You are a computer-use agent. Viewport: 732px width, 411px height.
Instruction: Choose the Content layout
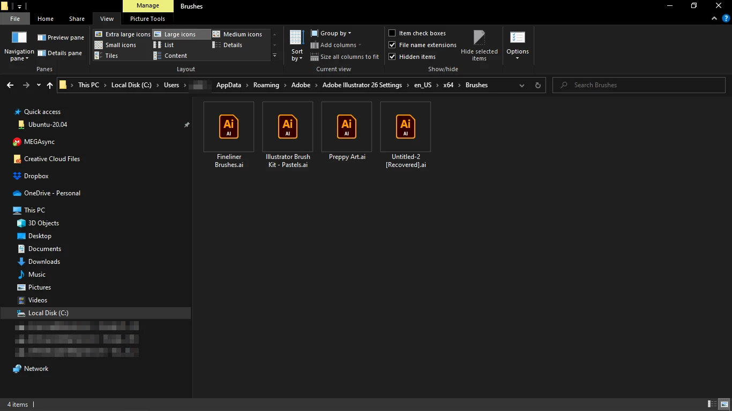[170, 56]
